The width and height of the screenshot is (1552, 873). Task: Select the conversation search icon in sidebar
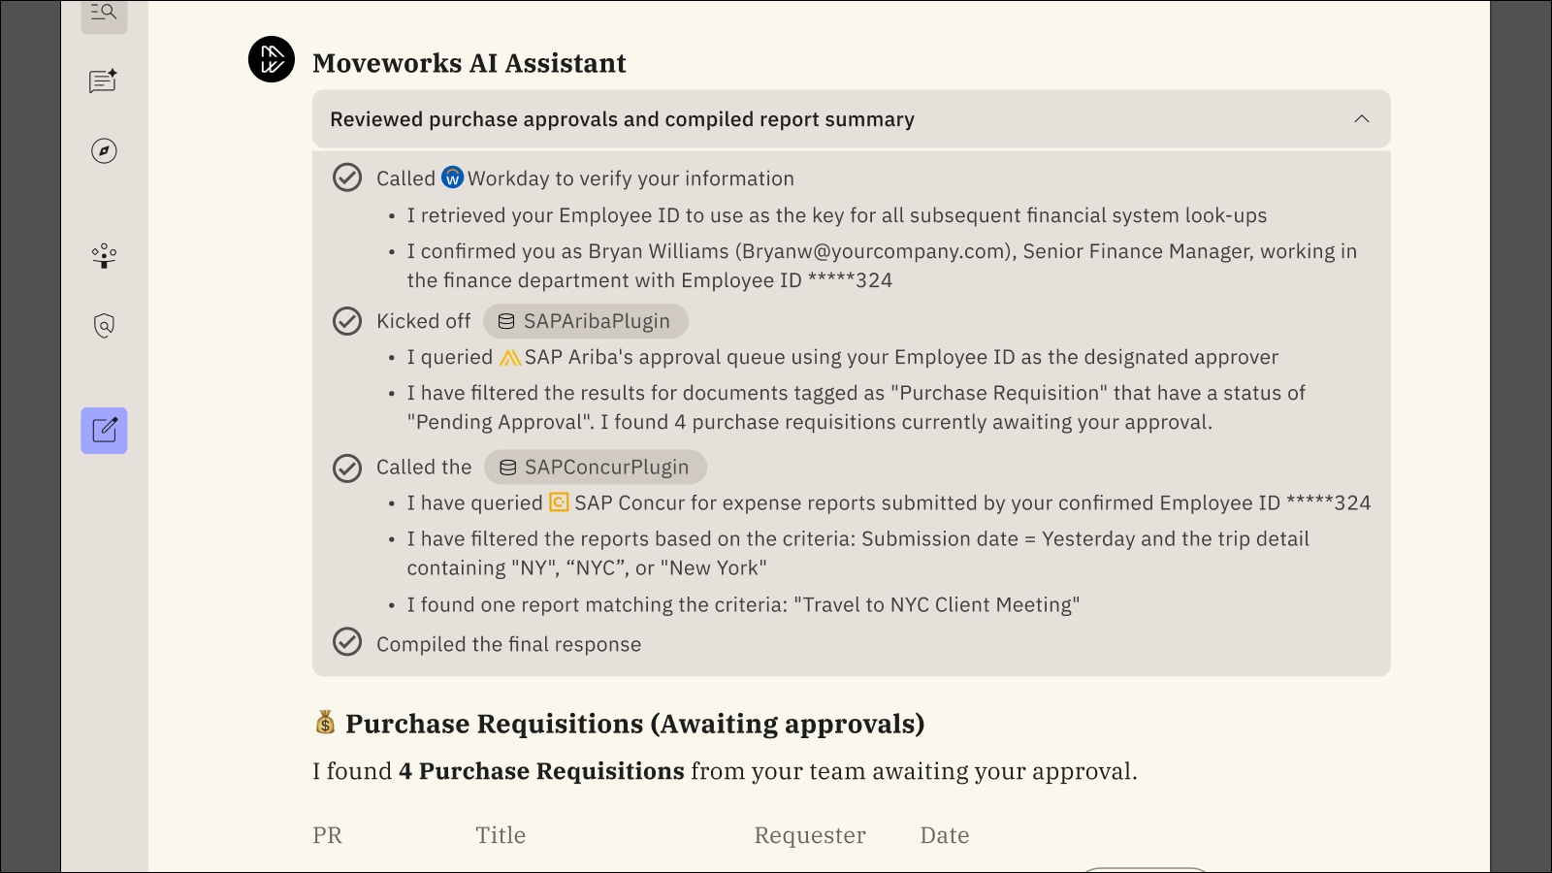[x=104, y=12]
